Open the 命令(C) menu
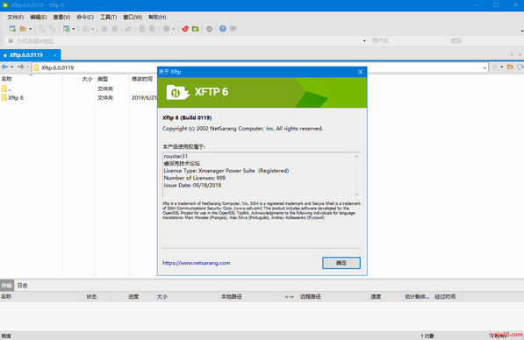 [85, 17]
